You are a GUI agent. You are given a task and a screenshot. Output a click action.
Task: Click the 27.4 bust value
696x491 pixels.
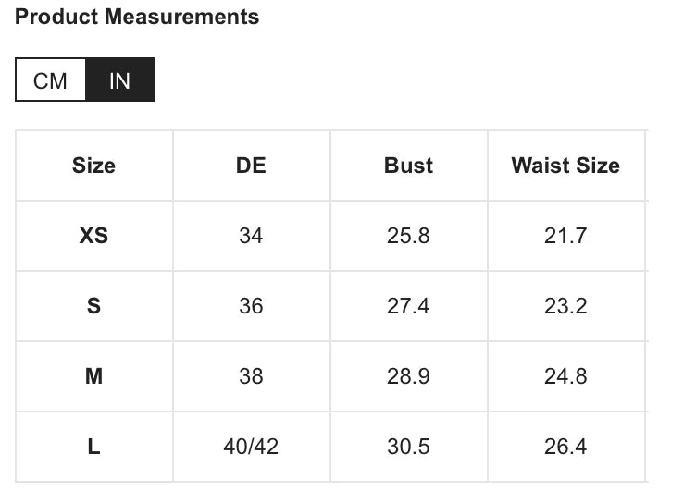(x=408, y=306)
